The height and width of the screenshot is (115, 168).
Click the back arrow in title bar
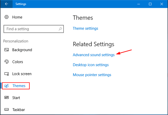[6, 4]
